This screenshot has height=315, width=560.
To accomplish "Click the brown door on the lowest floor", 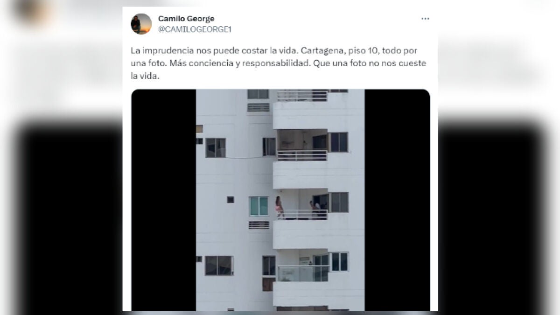I will (268, 284).
